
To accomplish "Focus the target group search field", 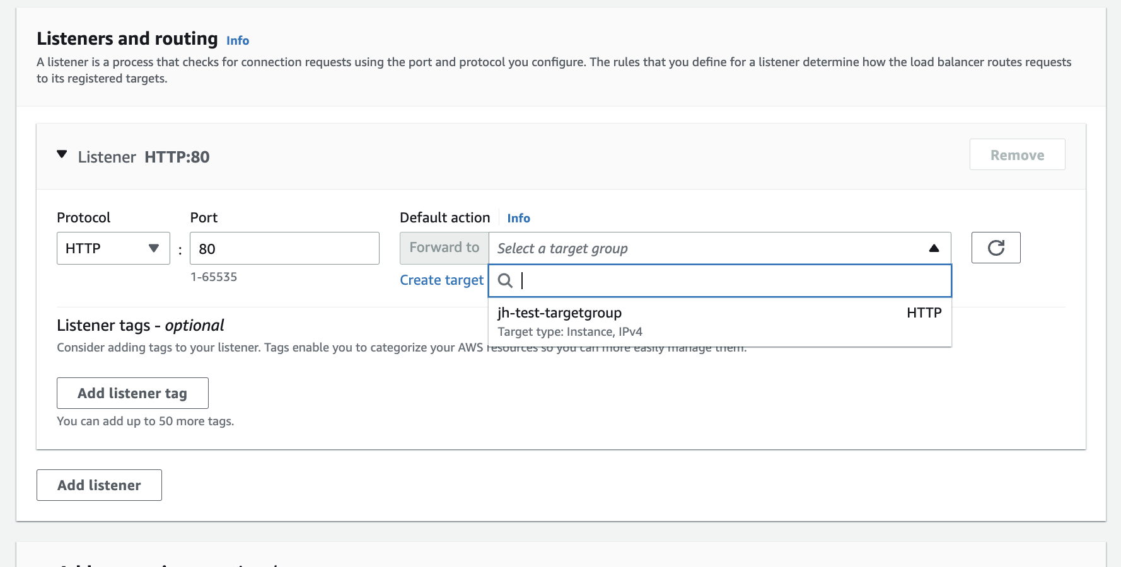I will coord(719,280).
